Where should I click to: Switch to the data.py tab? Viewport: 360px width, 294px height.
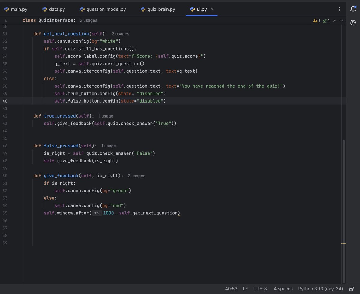tap(54, 9)
